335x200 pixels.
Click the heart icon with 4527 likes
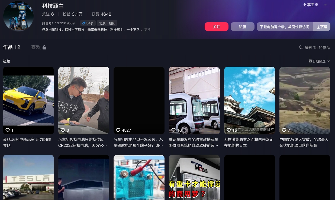coord(118,130)
